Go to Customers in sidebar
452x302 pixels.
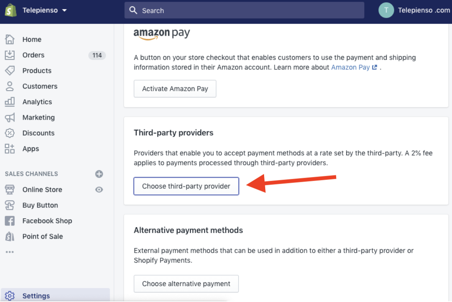point(40,86)
